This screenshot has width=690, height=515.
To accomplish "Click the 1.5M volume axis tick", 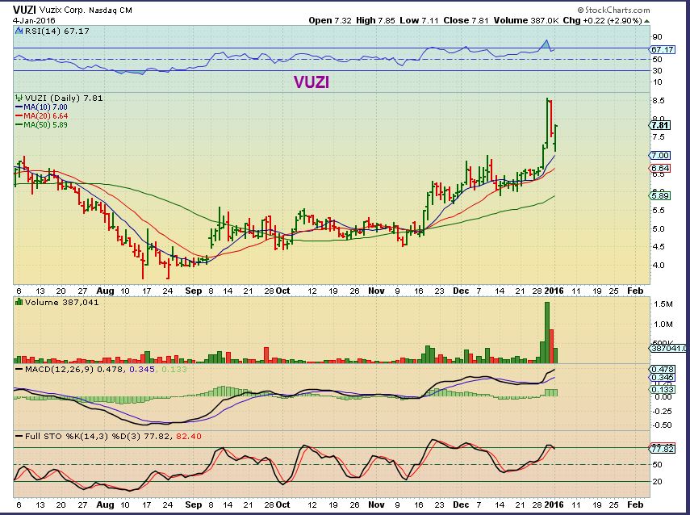I will (663, 304).
